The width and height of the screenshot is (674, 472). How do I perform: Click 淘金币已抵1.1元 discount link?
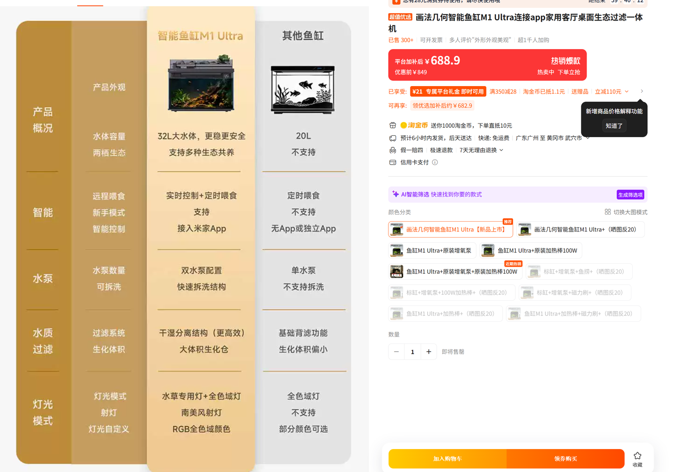click(x=544, y=92)
